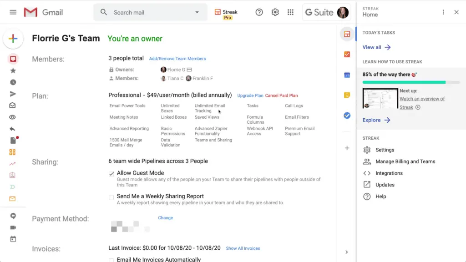The image size is (466, 262).
Task: Click the plus to get add-ons
Action: (x=347, y=148)
